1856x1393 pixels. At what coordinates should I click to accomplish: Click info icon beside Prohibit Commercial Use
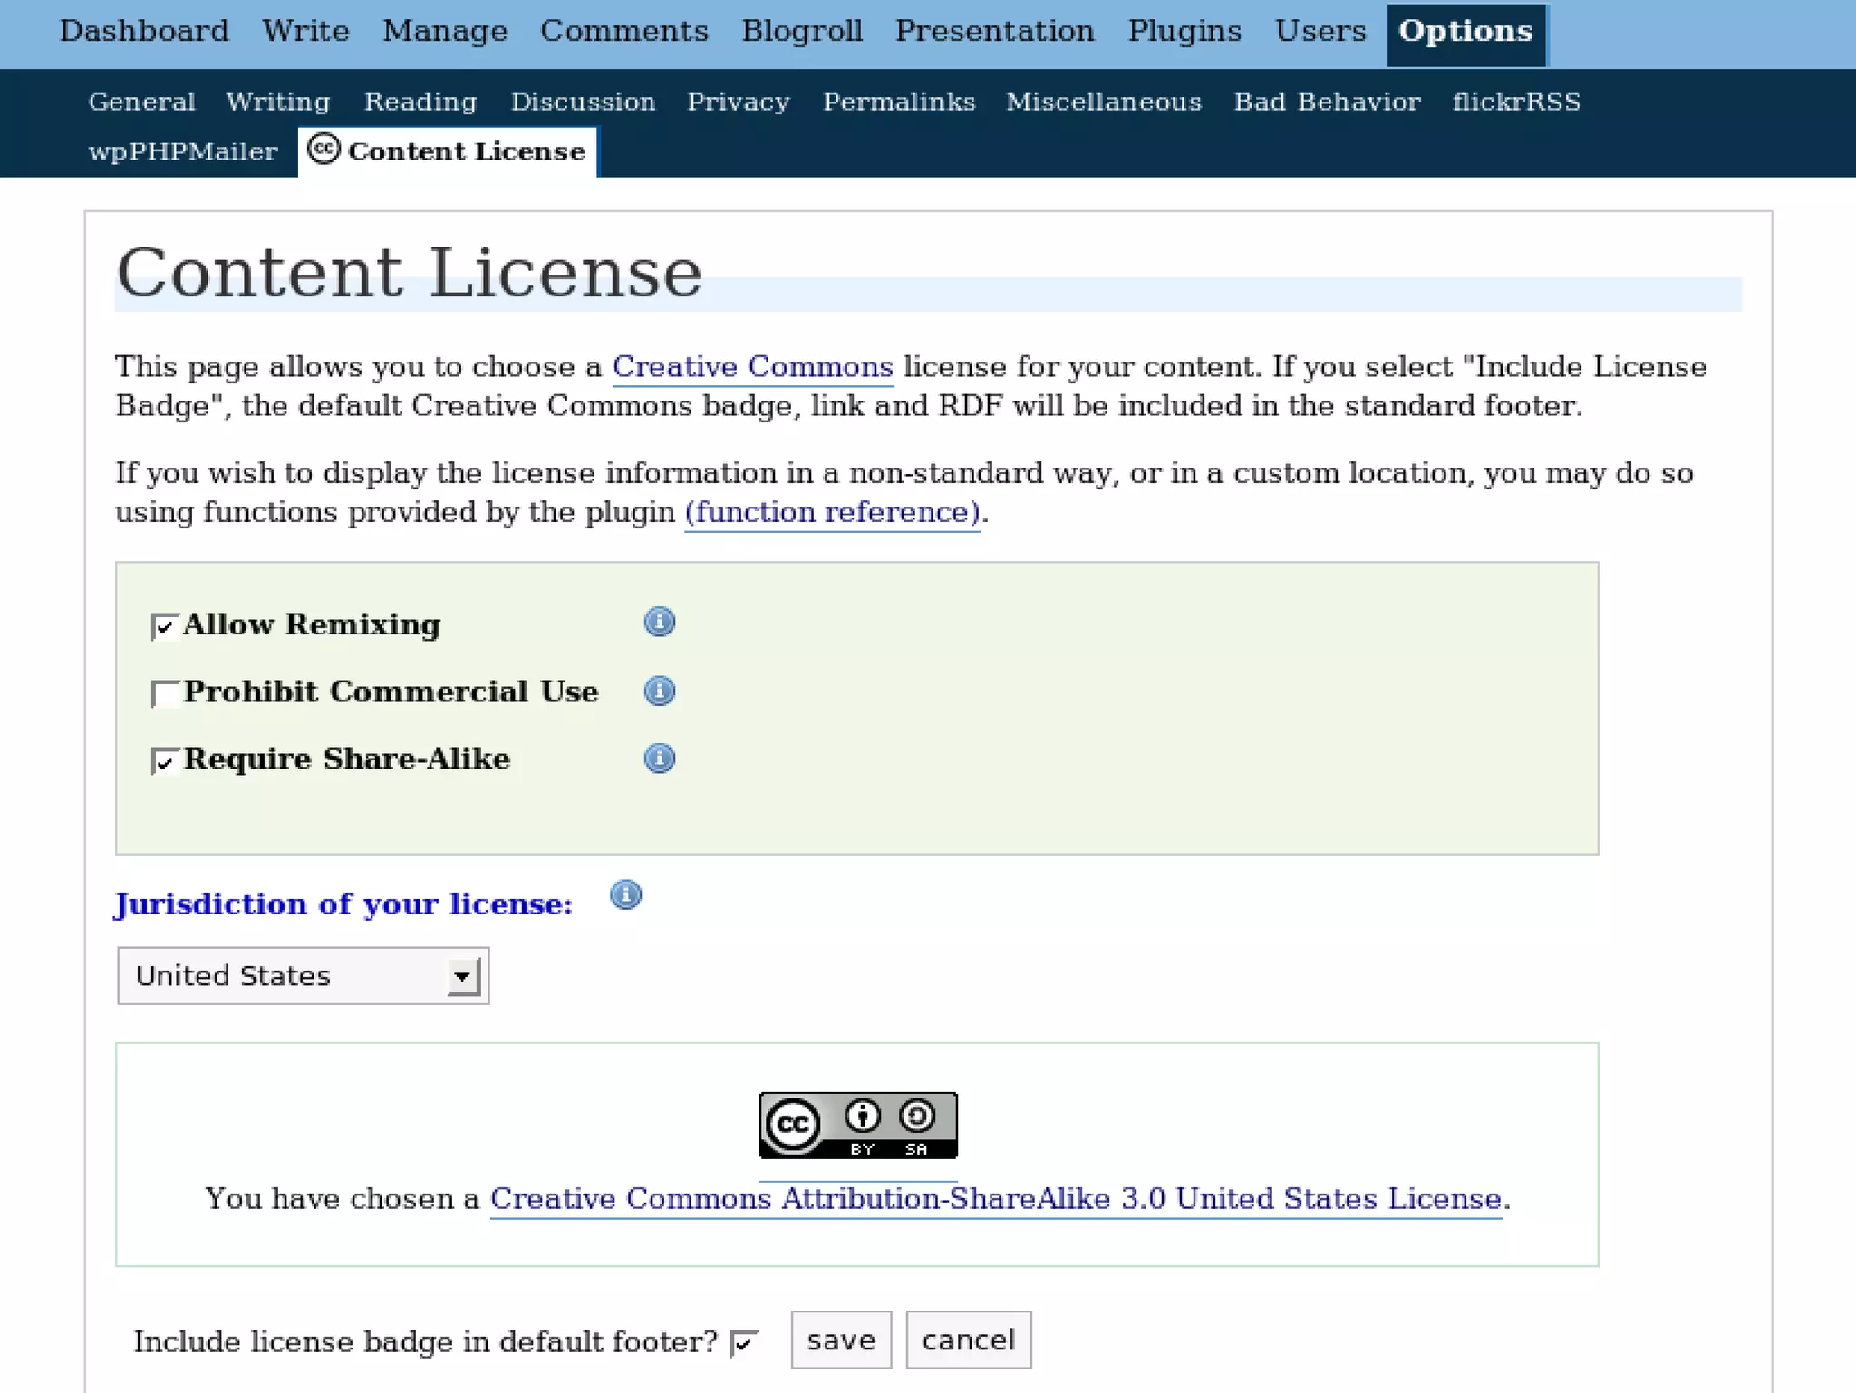[x=659, y=692]
